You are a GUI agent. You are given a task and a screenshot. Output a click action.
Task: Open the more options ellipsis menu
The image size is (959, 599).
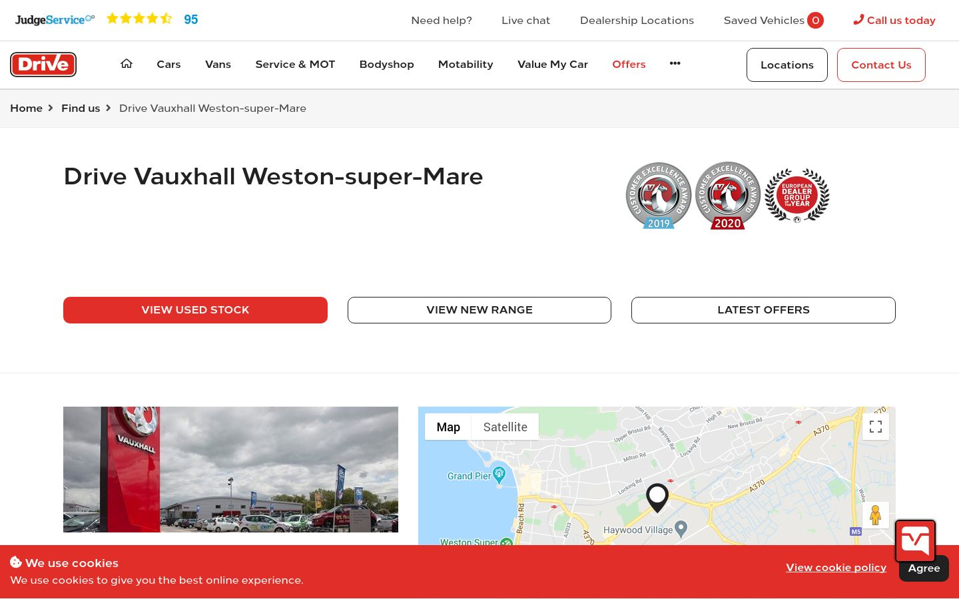pos(675,63)
